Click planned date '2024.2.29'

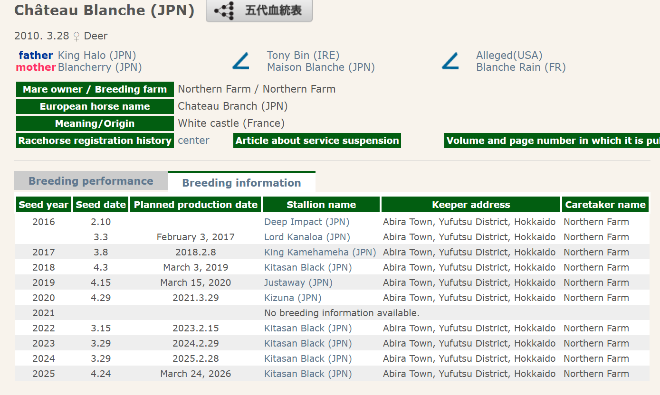(x=195, y=343)
